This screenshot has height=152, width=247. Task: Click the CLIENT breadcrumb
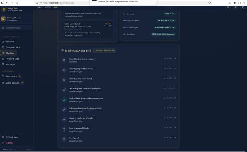[47, 7]
